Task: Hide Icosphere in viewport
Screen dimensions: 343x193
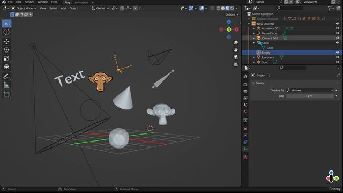Action: coord(338,57)
